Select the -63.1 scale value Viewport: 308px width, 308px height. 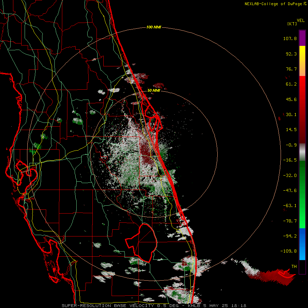(x=290, y=206)
